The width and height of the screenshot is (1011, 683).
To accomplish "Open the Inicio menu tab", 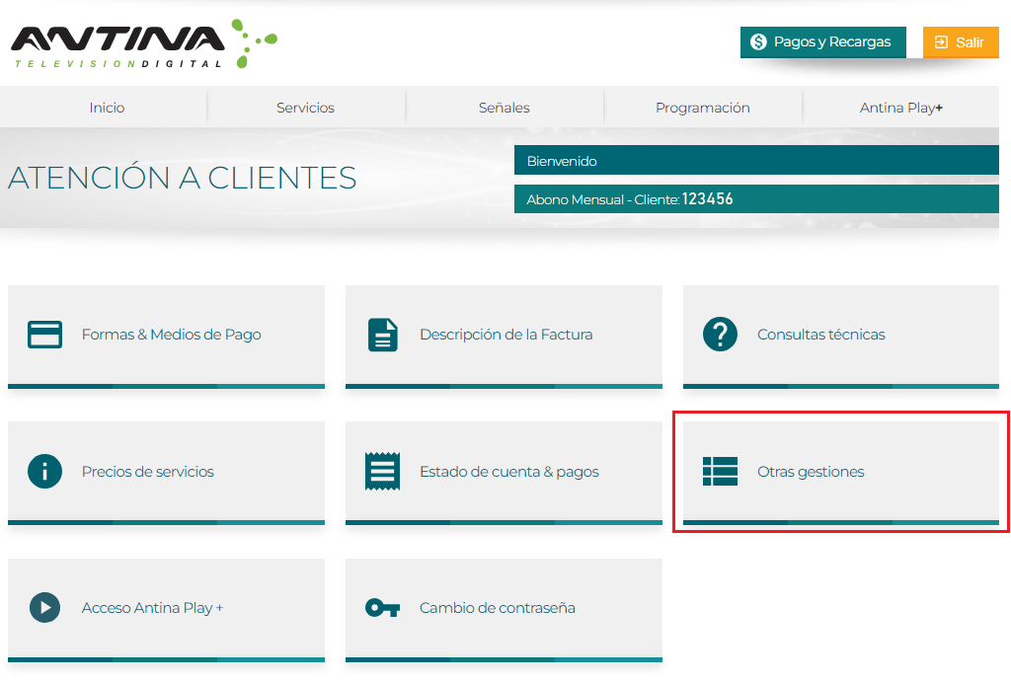I will [x=107, y=108].
